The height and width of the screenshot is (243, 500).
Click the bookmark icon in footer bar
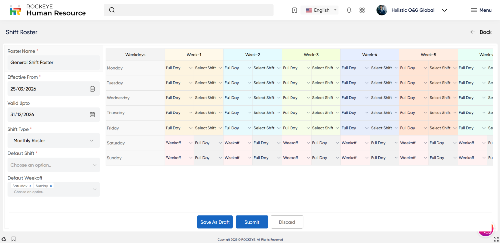[14, 239]
